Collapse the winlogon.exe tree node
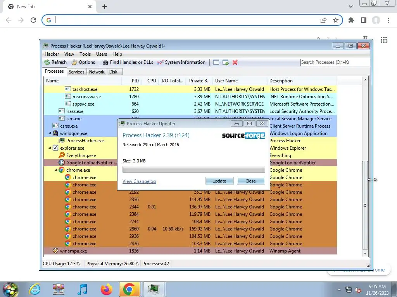 [50, 133]
